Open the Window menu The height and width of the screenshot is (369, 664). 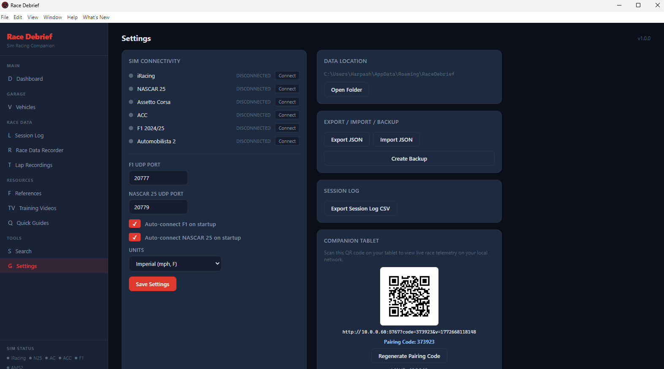(53, 17)
